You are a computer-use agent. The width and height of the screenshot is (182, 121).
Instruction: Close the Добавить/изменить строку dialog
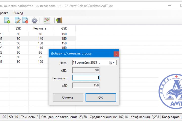click(x=116, y=54)
